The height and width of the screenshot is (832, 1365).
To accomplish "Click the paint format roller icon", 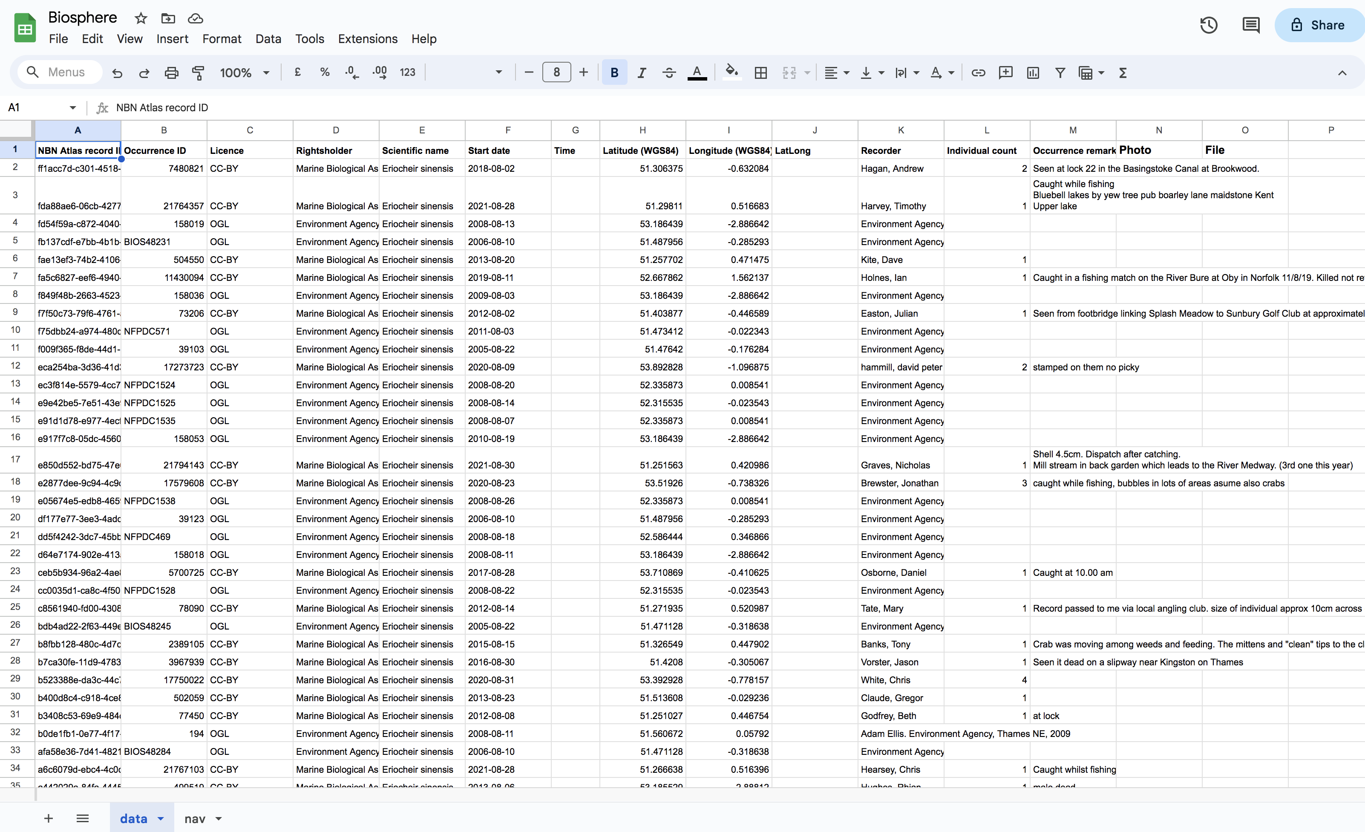I will pos(198,72).
